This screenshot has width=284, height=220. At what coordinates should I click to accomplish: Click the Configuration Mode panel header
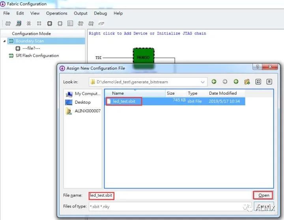(31, 34)
